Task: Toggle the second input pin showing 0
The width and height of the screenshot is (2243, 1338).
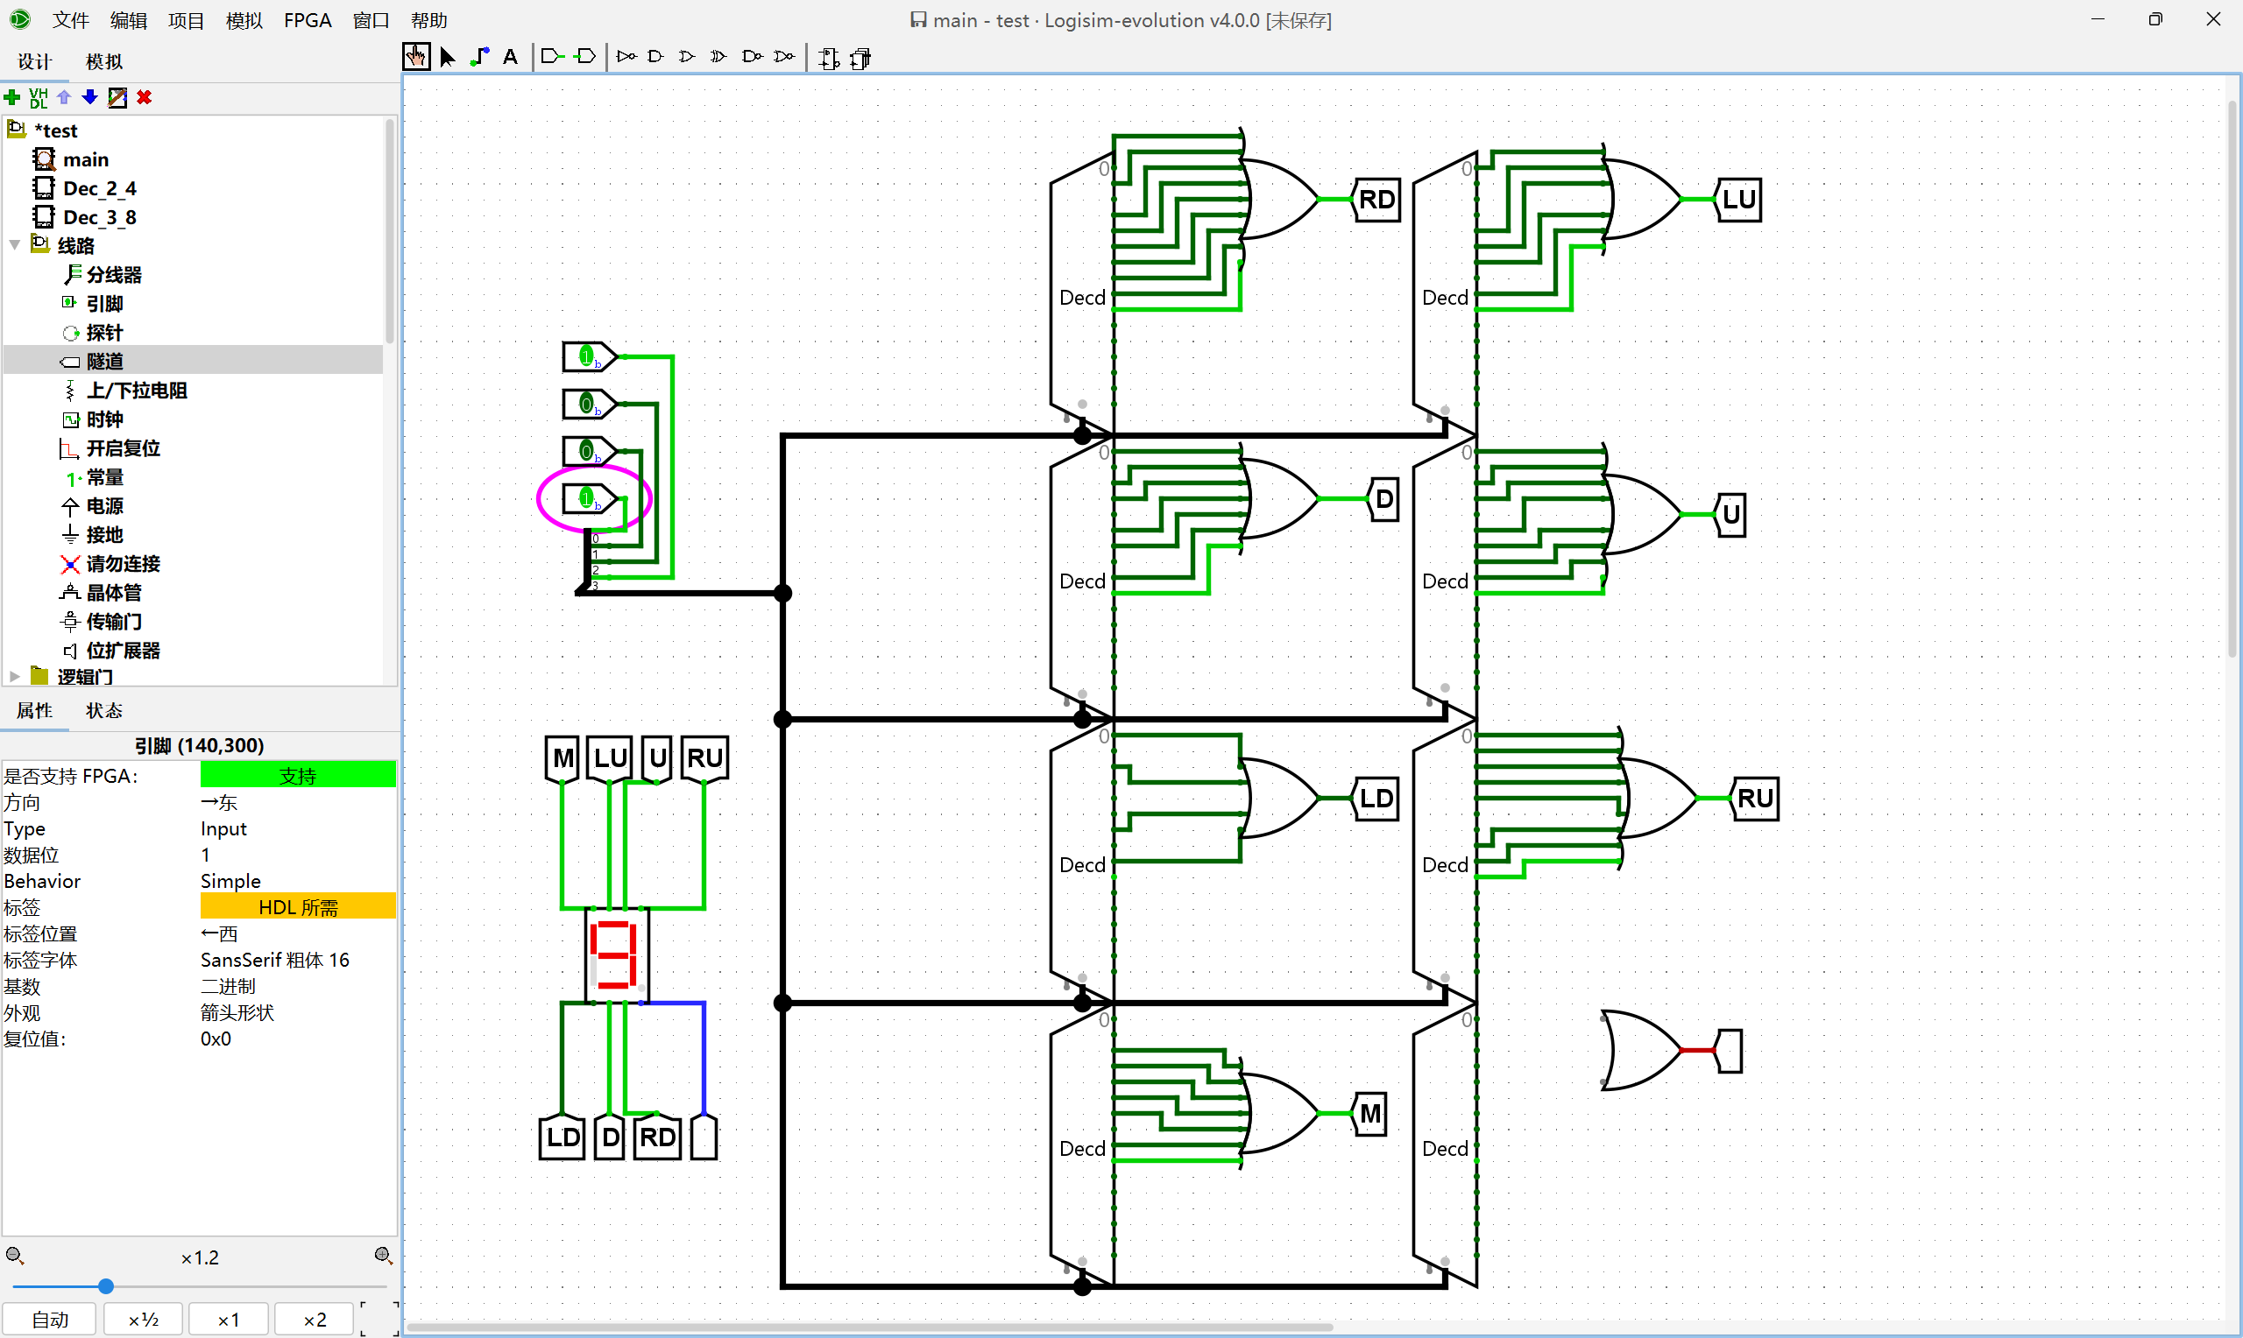Action: pos(585,404)
